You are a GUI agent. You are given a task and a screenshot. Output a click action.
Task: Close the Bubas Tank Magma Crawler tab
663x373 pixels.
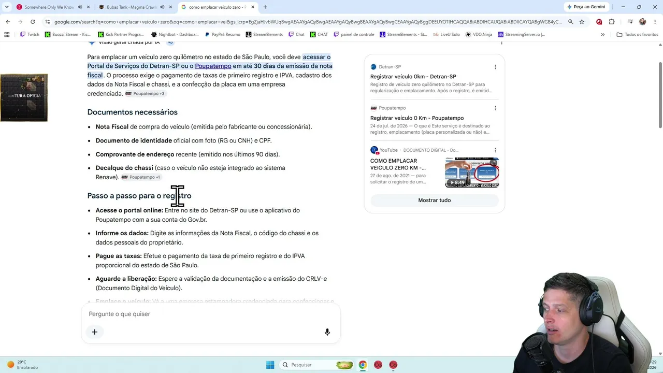170,7
